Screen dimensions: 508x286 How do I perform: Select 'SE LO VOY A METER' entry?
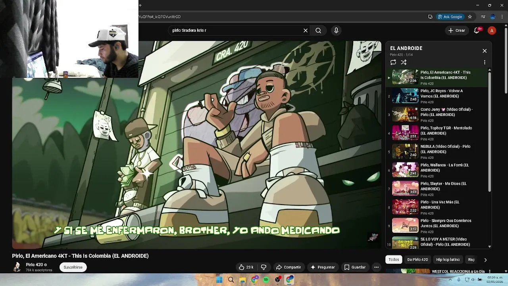click(437, 243)
